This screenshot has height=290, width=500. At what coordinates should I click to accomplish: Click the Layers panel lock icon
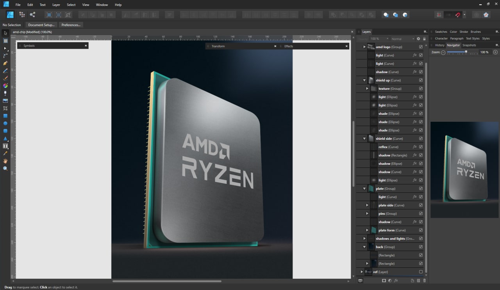(424, 39)
